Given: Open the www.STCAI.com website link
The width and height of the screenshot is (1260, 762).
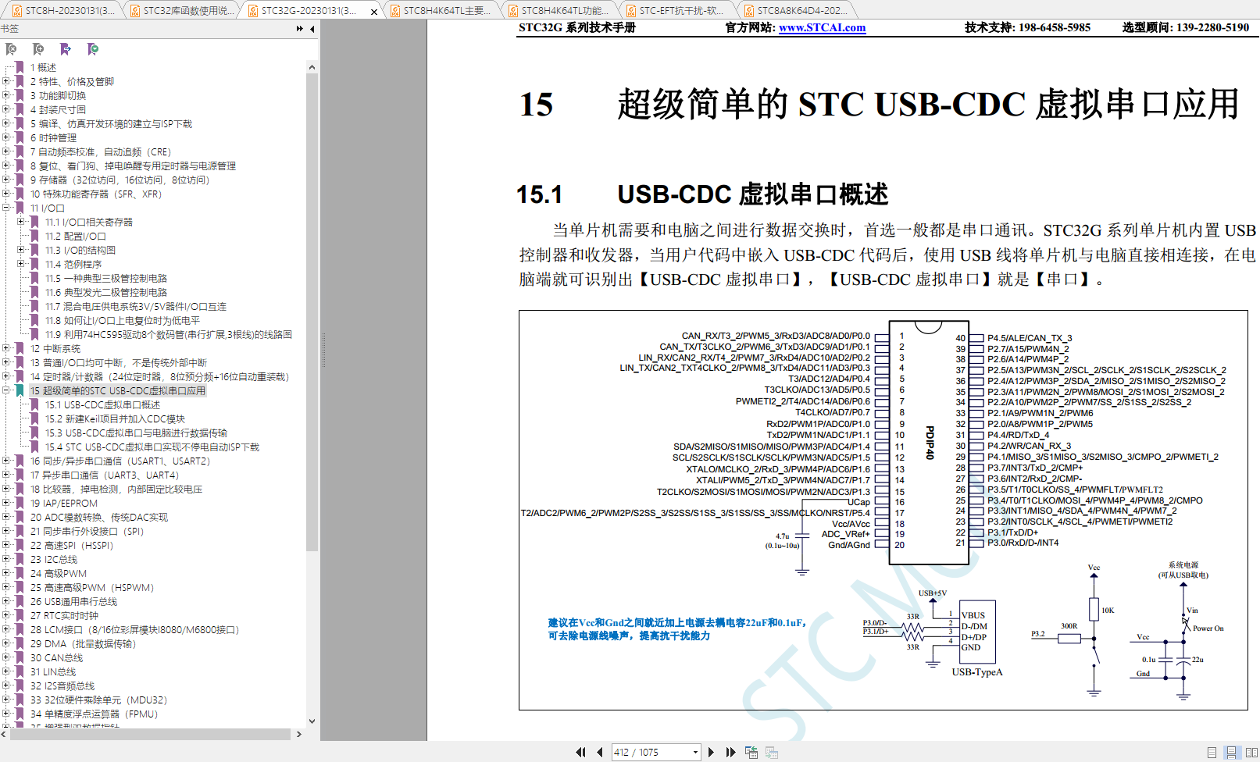Looking at the screenshot, I should click(x=822, y=28).
